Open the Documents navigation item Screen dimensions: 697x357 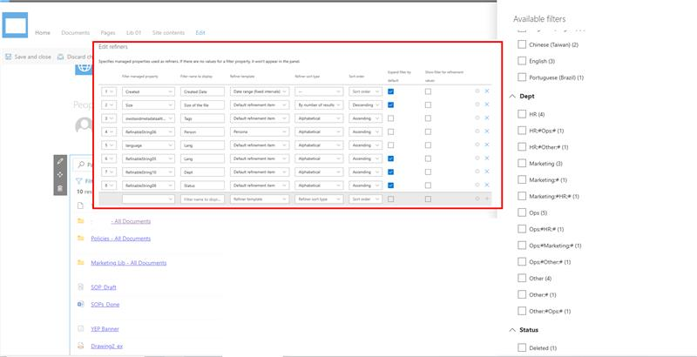(76, 33)
